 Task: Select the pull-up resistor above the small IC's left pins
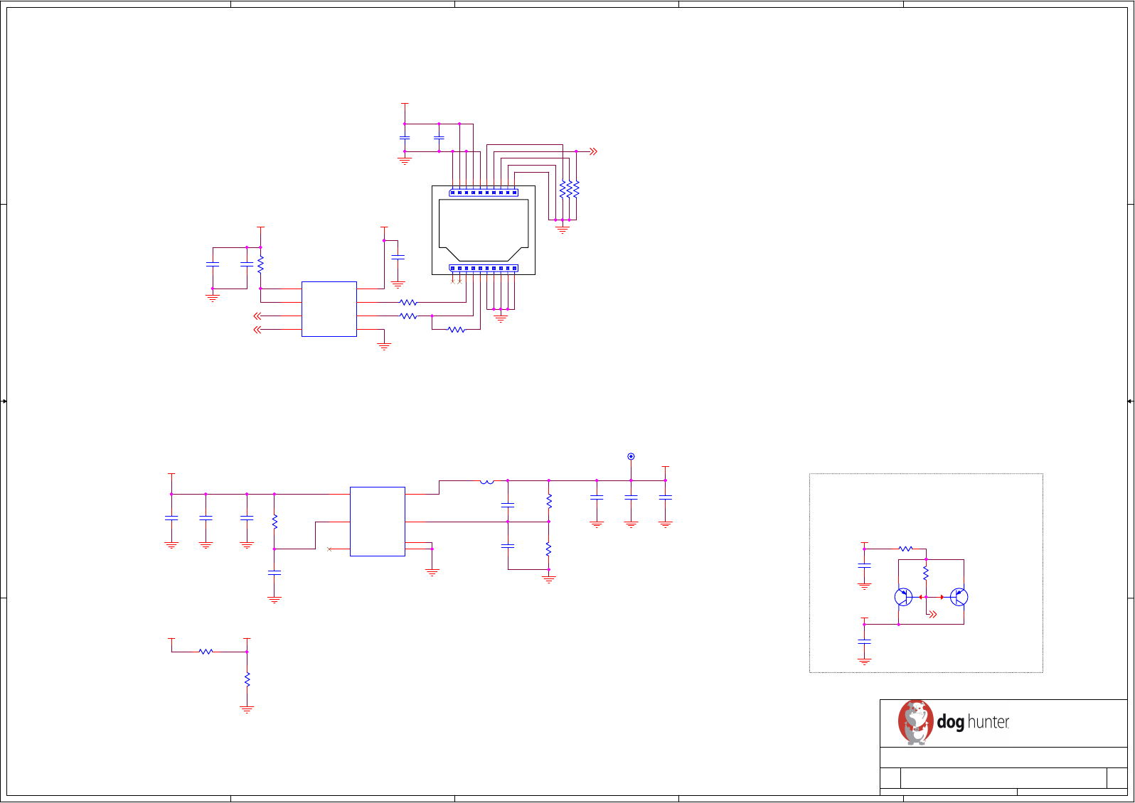tap(260, 264)
